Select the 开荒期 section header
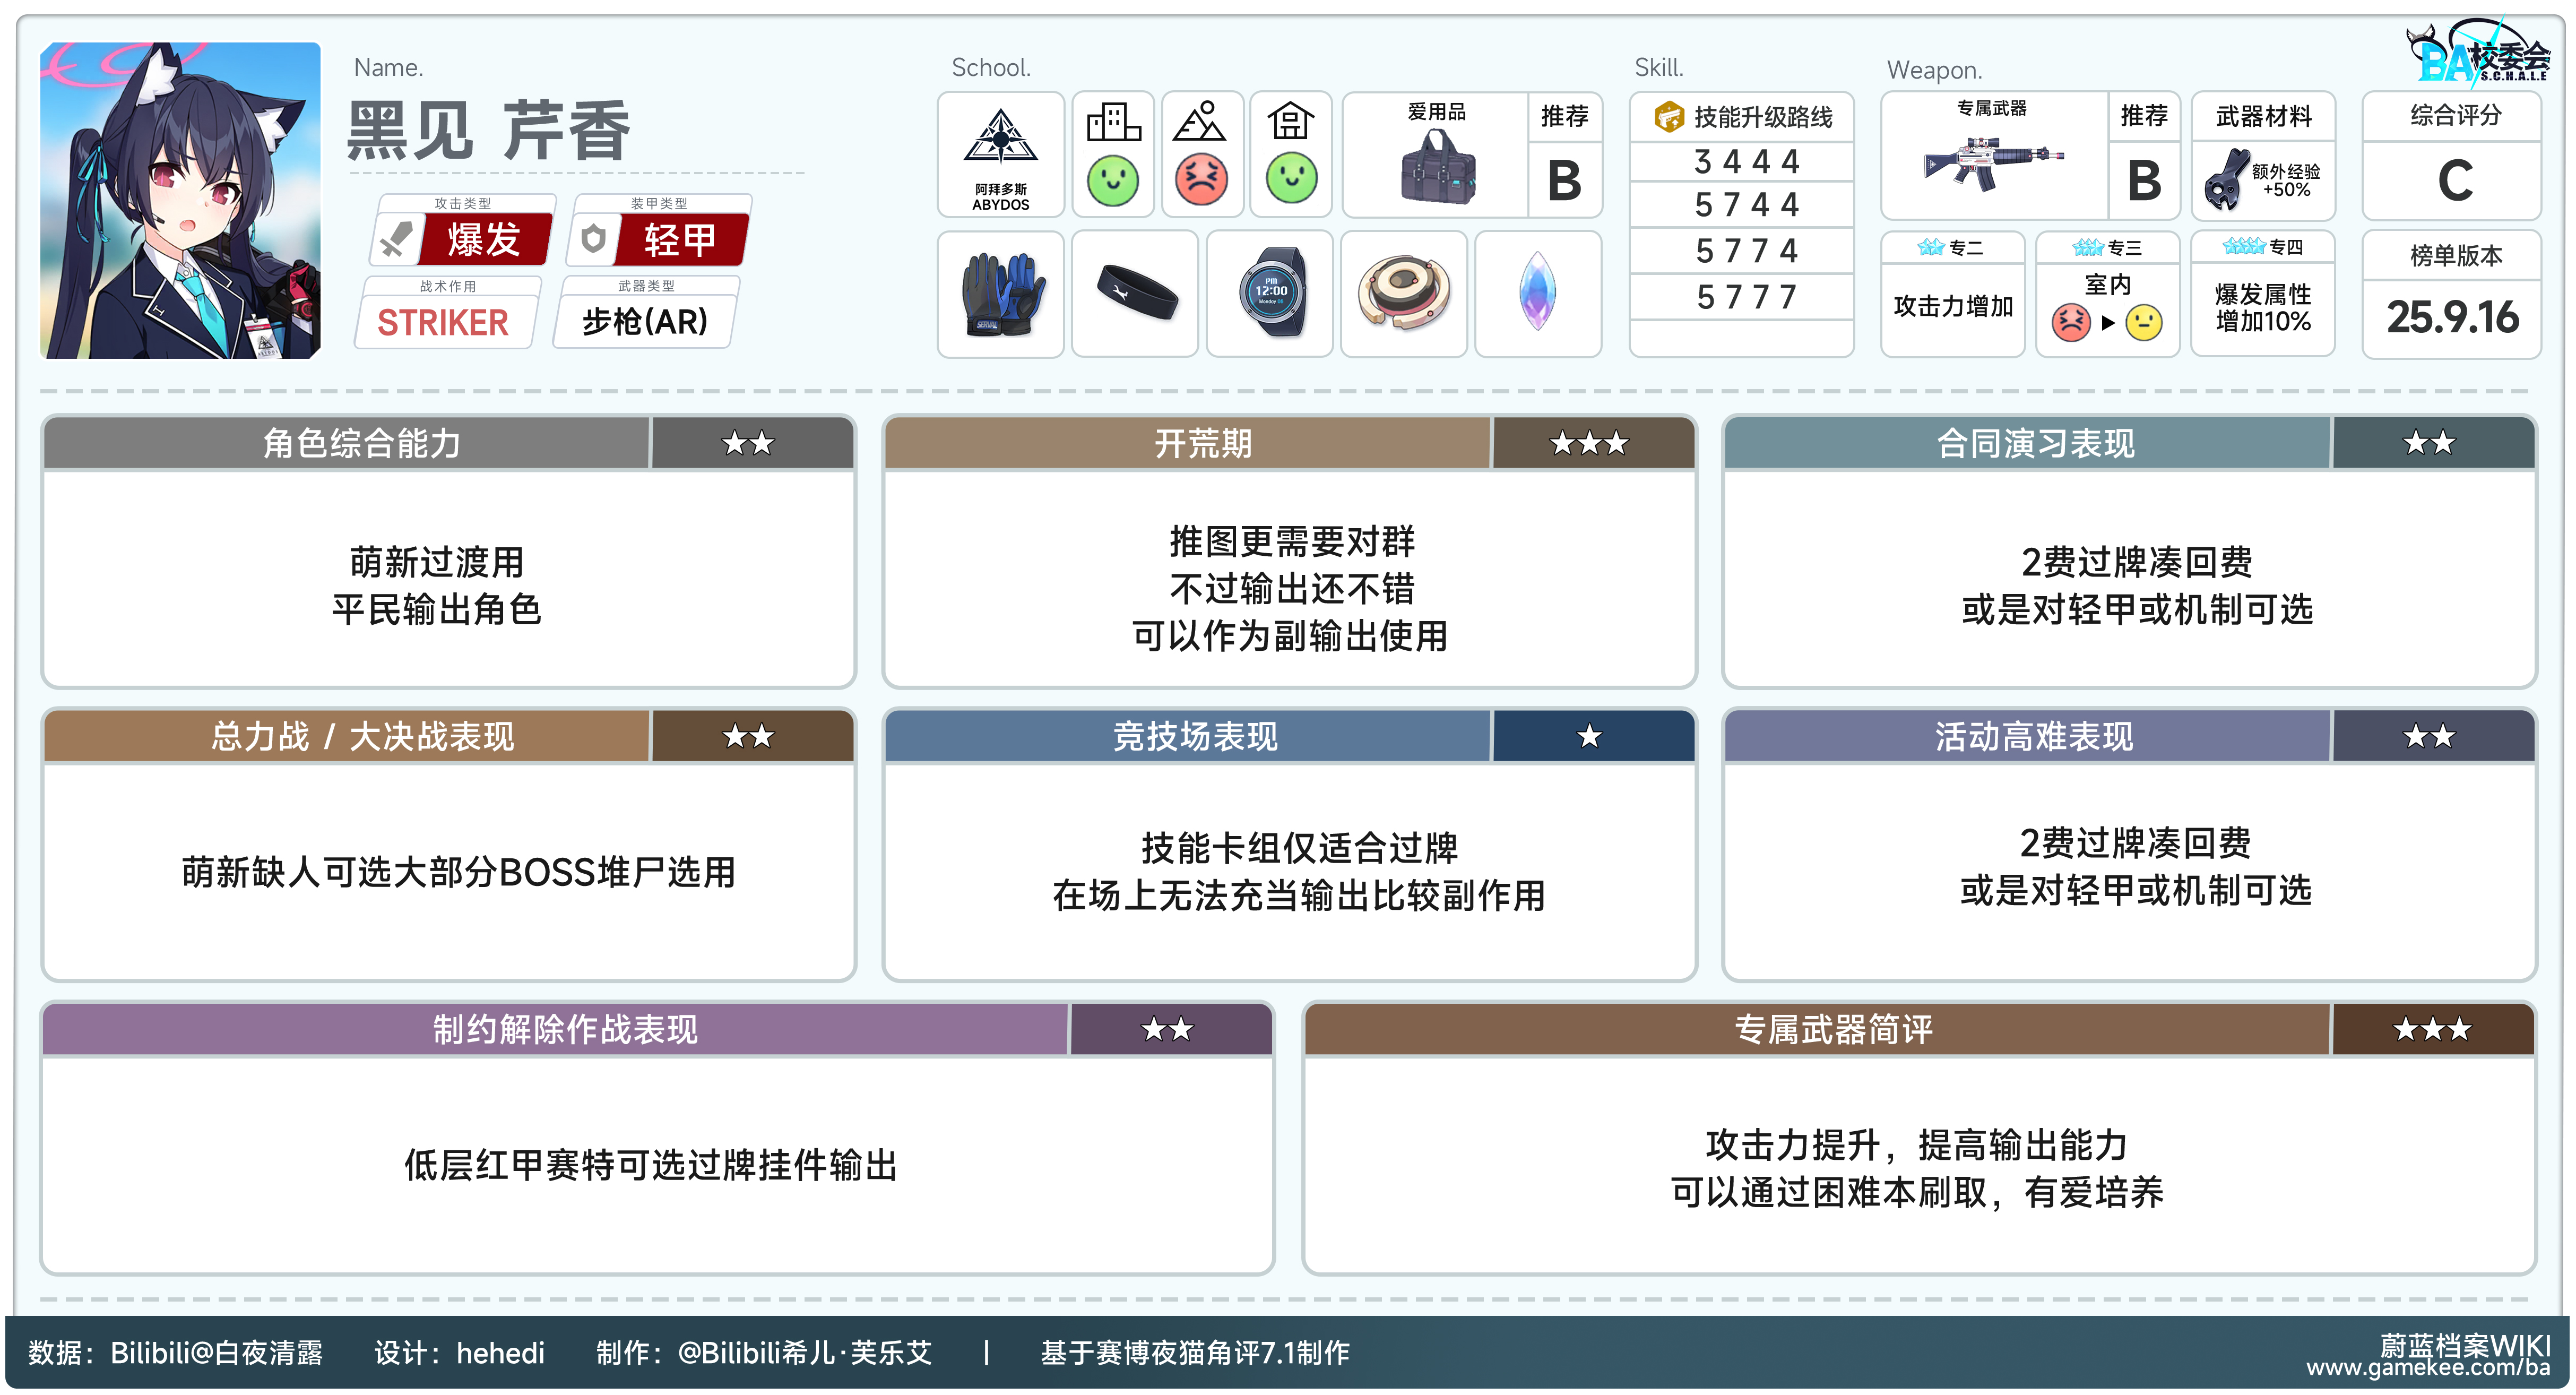Screen dimensions: 2576x1395 click(1202, 443)
